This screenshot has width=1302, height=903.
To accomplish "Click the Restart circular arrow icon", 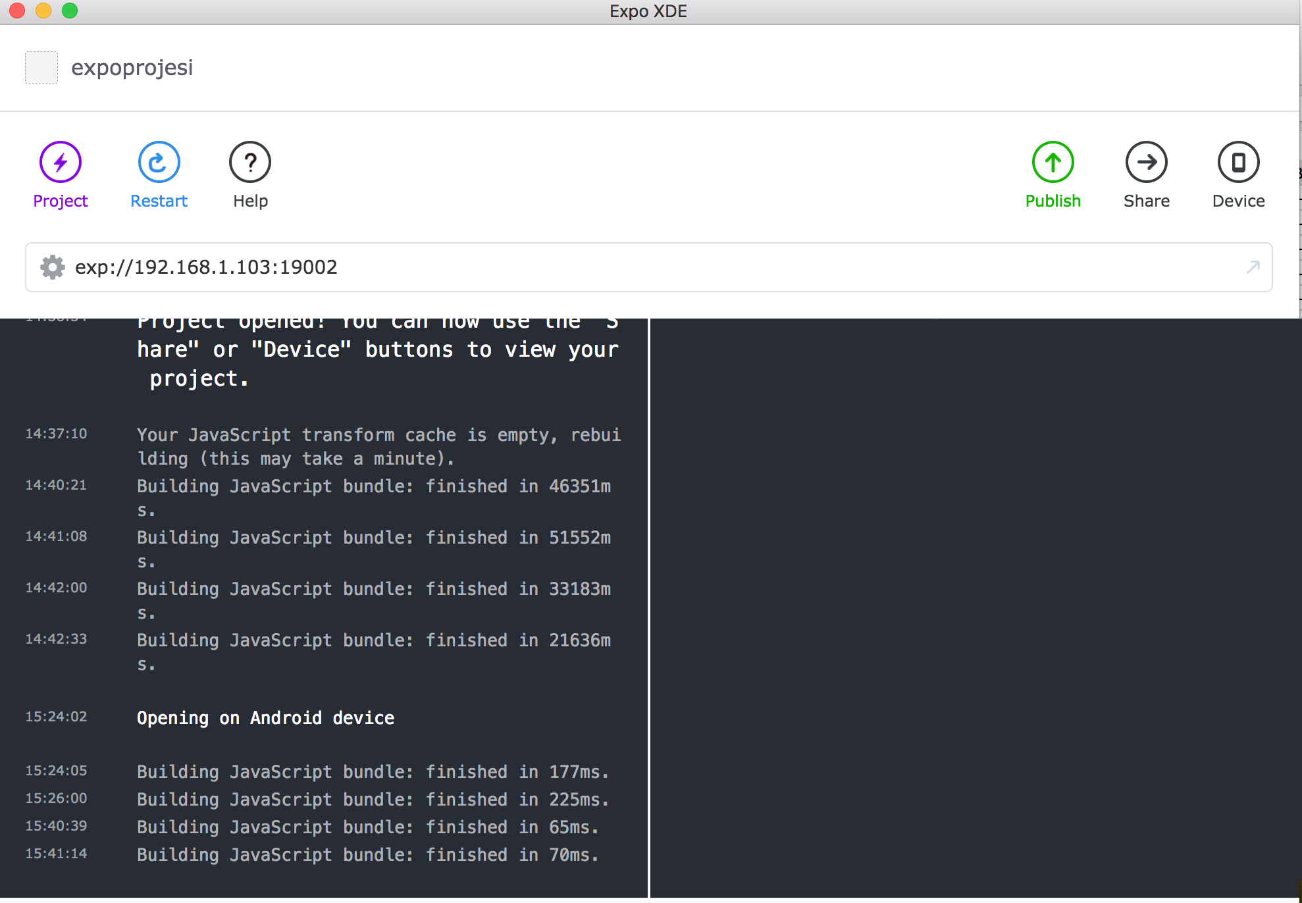I will (x=159, y=162).
